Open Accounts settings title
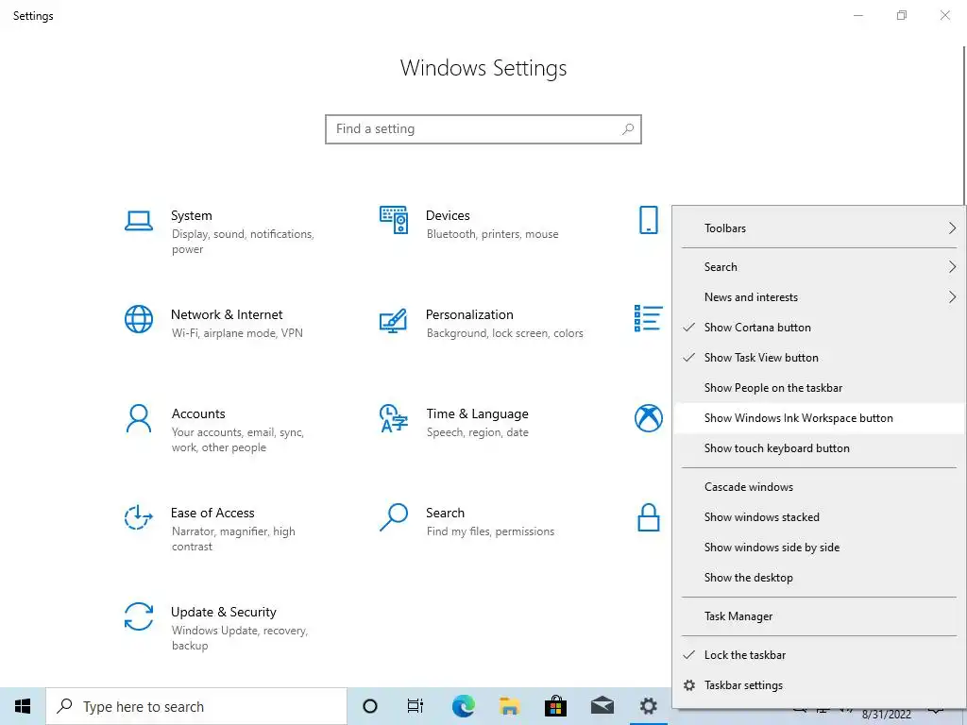This screenshot has width=967, height=725. point(198,413)
